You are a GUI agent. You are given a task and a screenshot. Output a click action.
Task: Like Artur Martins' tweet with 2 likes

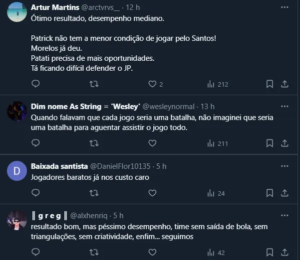[152, 84]
